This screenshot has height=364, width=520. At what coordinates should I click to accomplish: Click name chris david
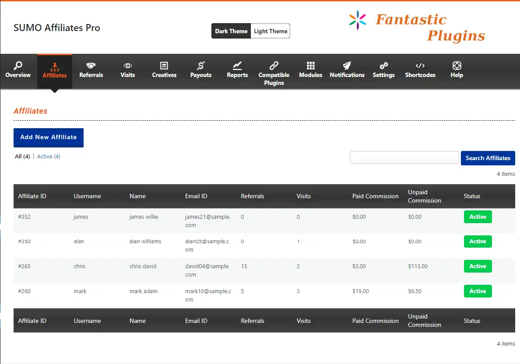(x=143, y=266)
